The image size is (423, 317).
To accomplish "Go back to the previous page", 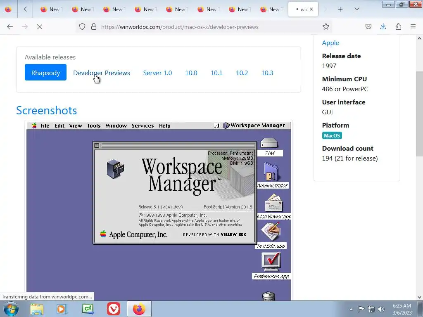I will coord(10,27).
